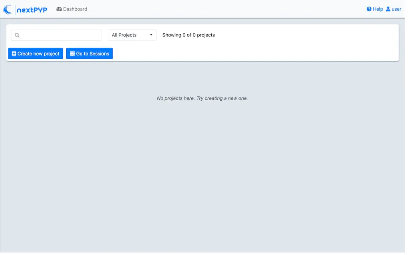Open the All Projects filter dropdown
This screenshot has height=255, width=409.
(x=132, y=35)
